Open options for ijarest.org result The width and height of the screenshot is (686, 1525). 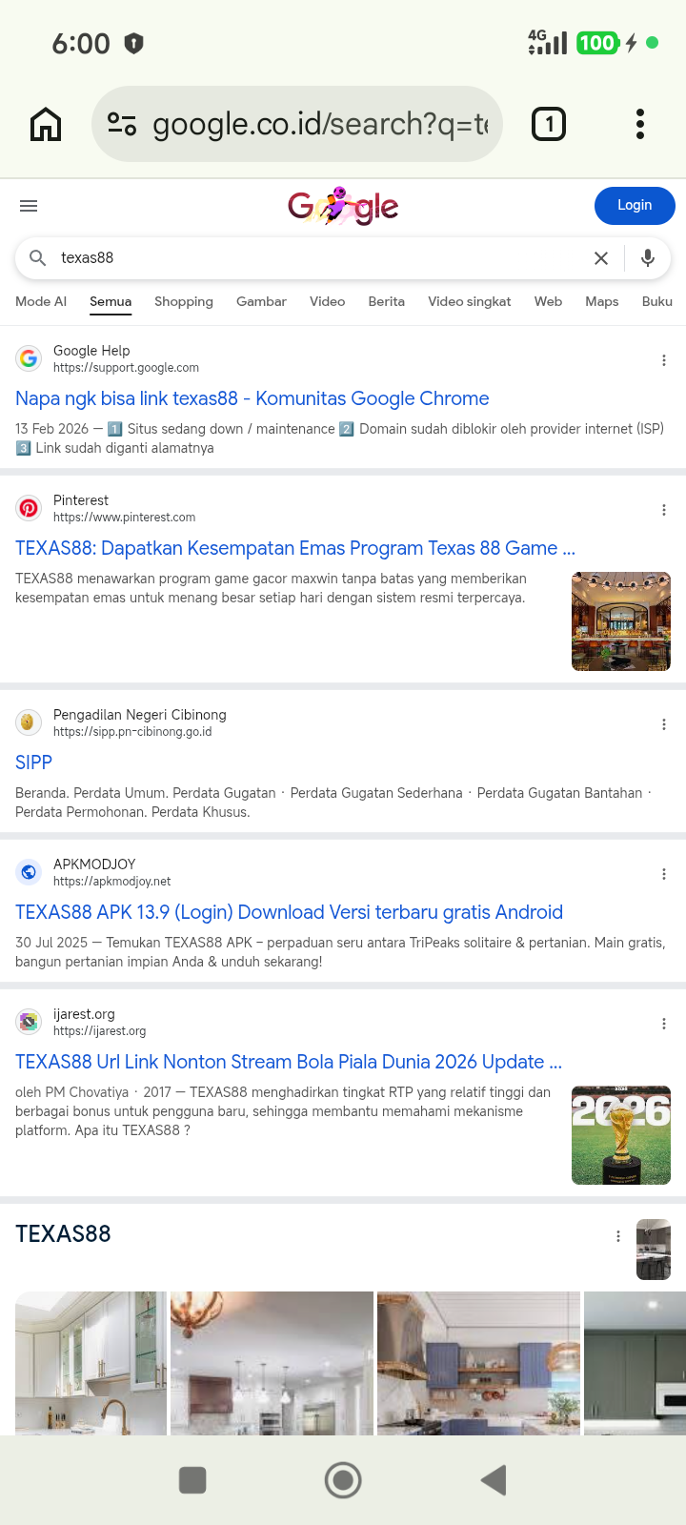(664, 1024)
